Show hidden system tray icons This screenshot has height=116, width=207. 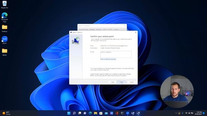(176, 113)
